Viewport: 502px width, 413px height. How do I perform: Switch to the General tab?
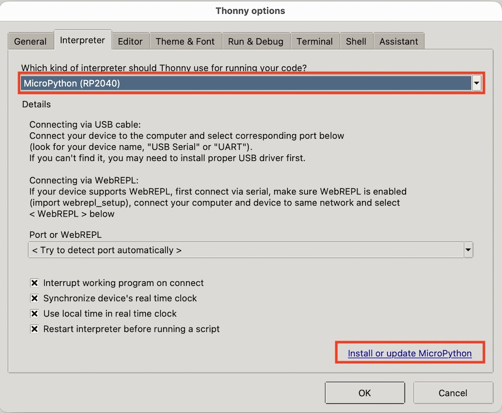(30, 41)
